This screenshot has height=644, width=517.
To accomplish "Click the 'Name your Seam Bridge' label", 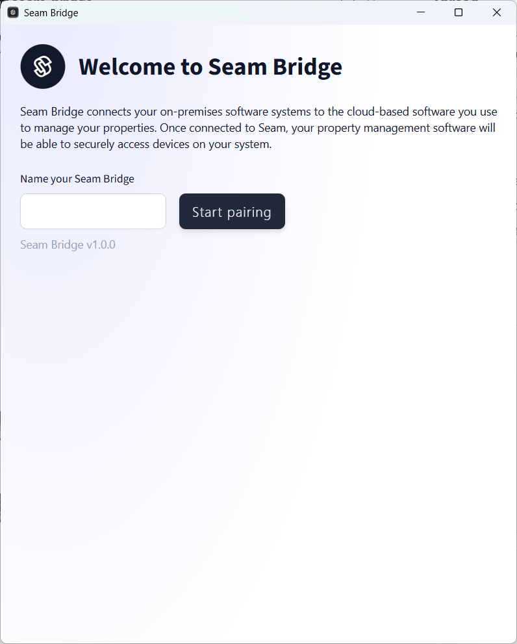I will [77, 179].
